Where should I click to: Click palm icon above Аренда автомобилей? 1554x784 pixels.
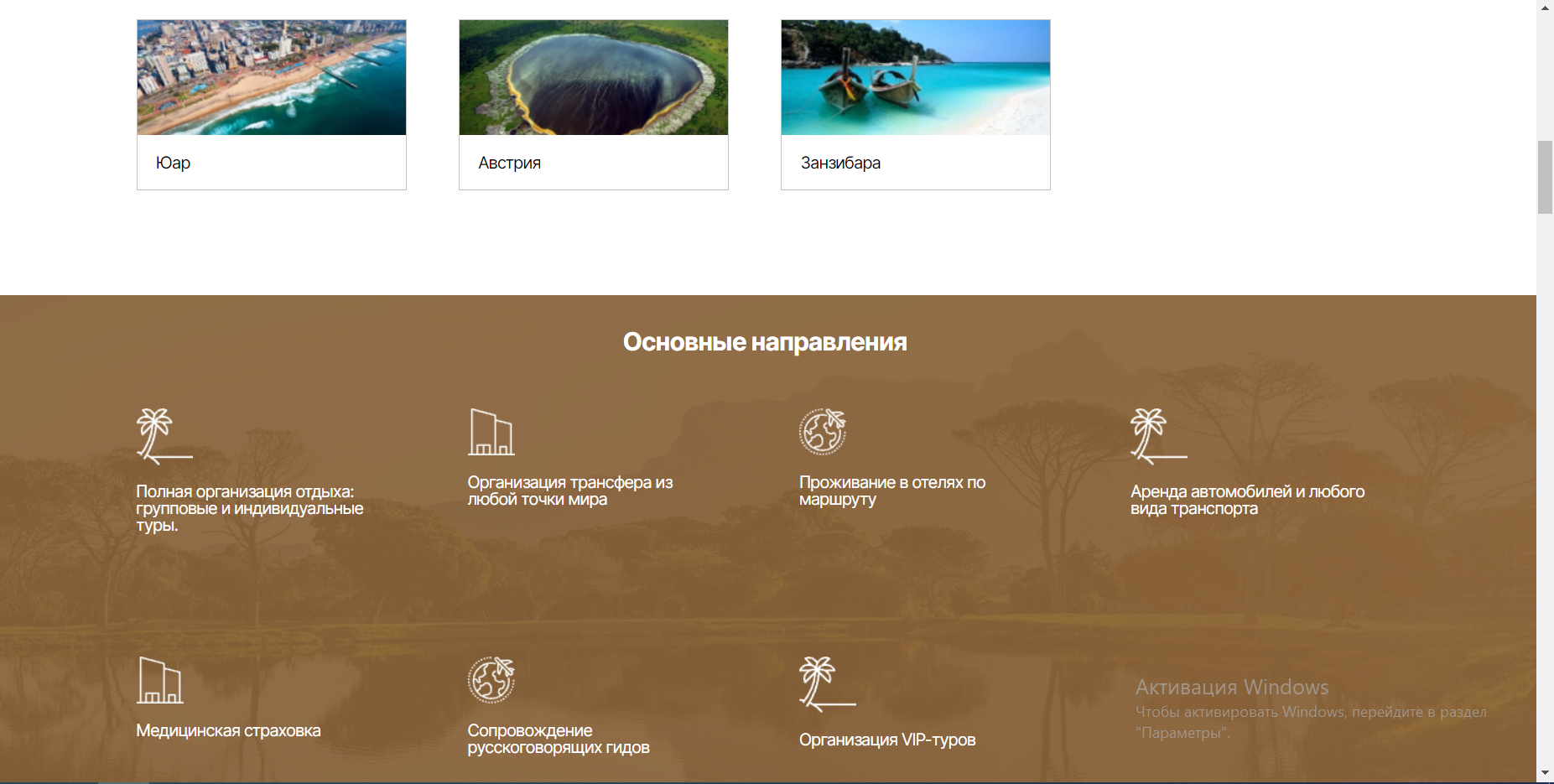tap(1158, 436)
